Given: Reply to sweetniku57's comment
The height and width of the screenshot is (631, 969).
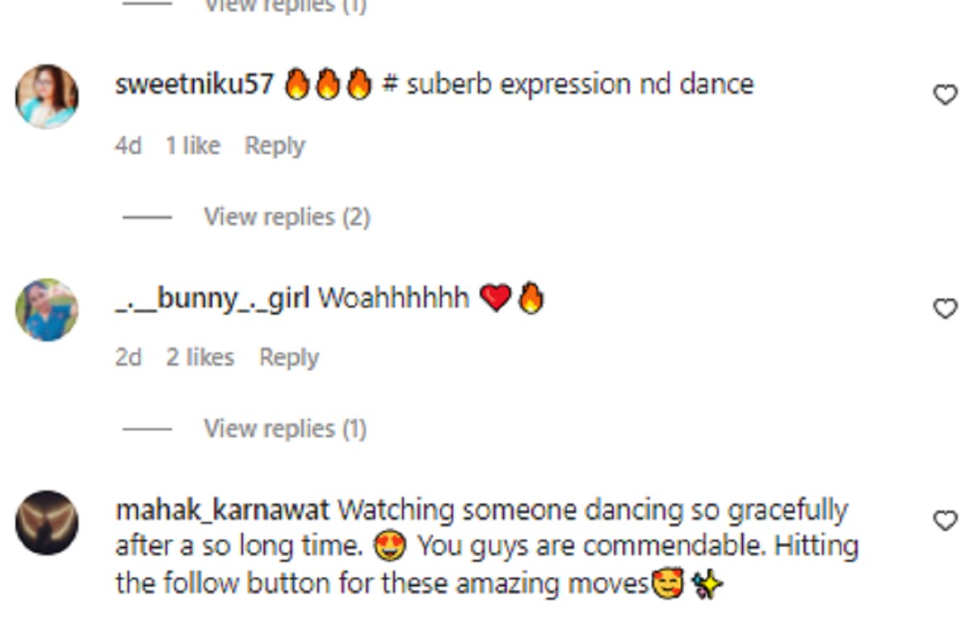Looking at the screenshot, I should pos(275,146).
